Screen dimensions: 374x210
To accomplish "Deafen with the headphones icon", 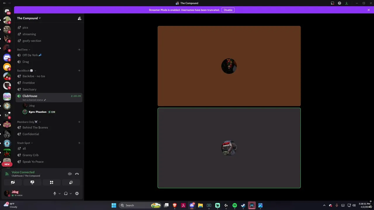I will [x=66, y=193].
